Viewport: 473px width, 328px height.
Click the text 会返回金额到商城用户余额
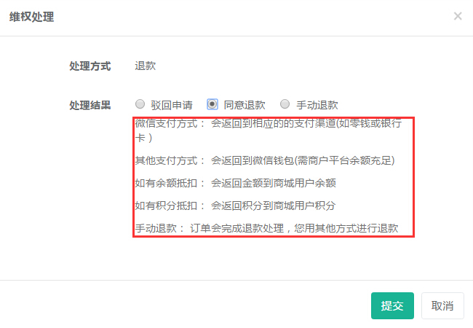[x=274, y=183]
